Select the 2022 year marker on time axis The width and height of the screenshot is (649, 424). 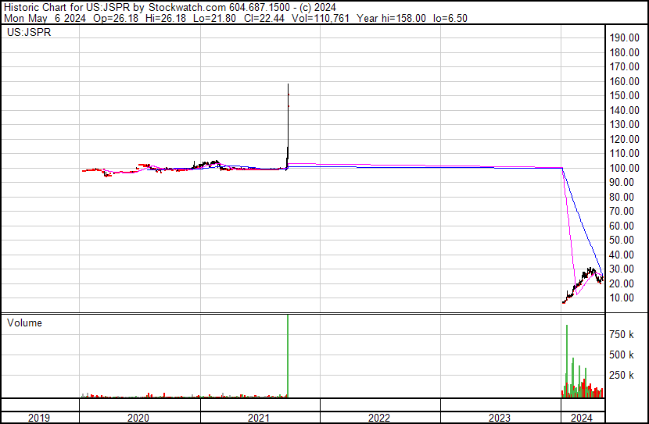point(379,417)
